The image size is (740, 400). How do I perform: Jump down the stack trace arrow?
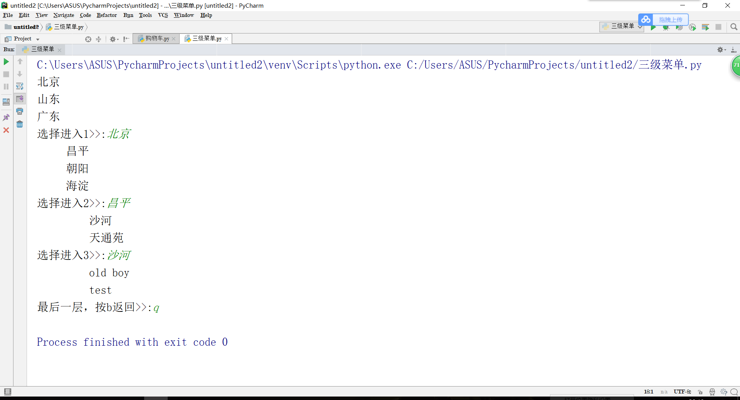coord(20,74)
